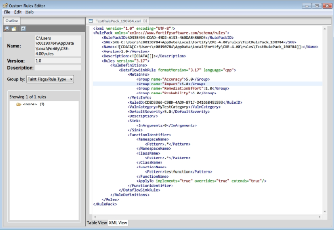This screenshot has width=334, height=230.
Task: Click into the Version field
Action: [x=57, y=61]
